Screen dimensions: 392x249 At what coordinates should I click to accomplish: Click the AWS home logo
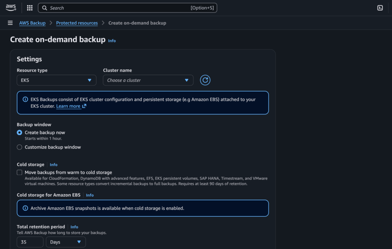point(10,7)
